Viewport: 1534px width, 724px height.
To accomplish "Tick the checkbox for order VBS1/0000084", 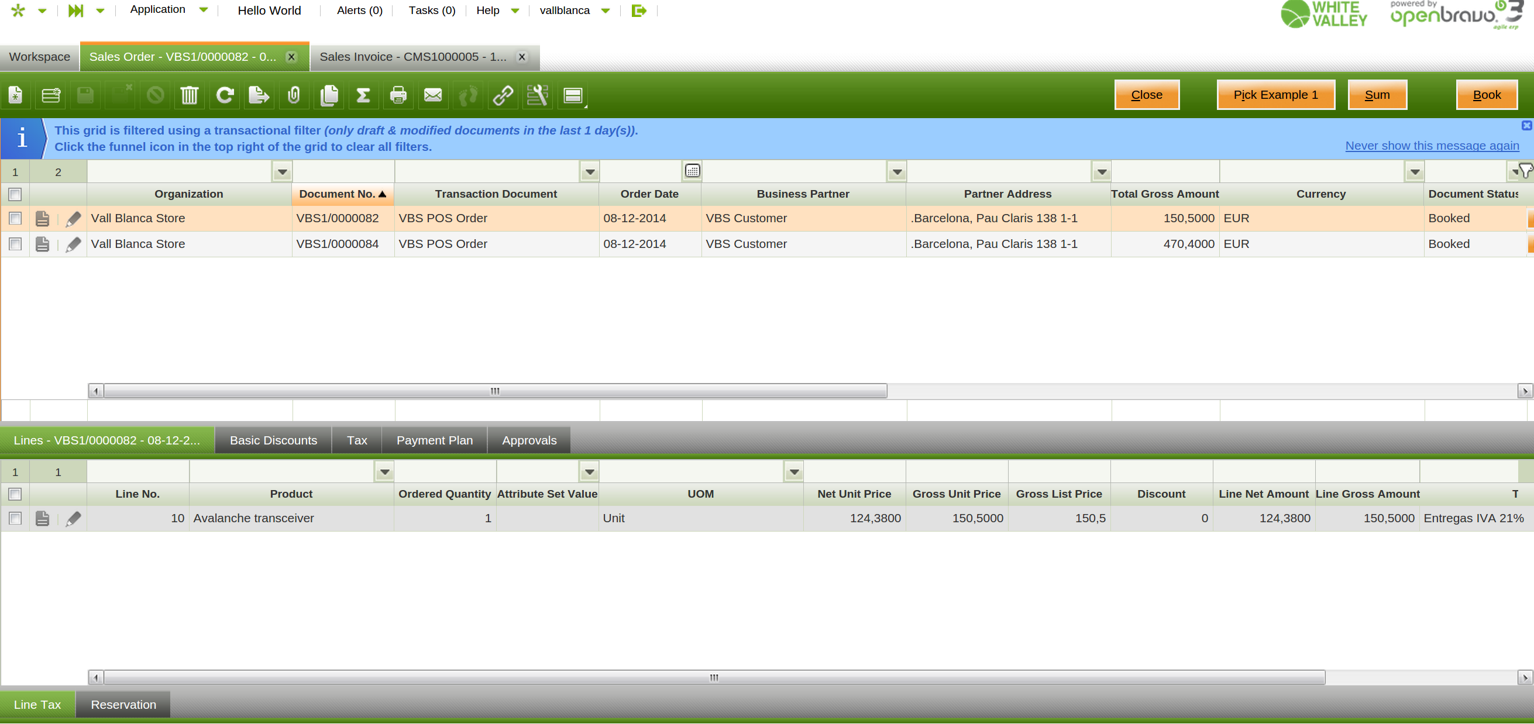I will 15,244.
